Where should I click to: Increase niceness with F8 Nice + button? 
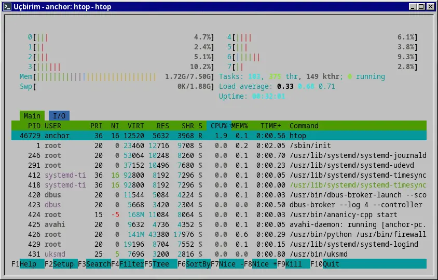tap(261, 264)
